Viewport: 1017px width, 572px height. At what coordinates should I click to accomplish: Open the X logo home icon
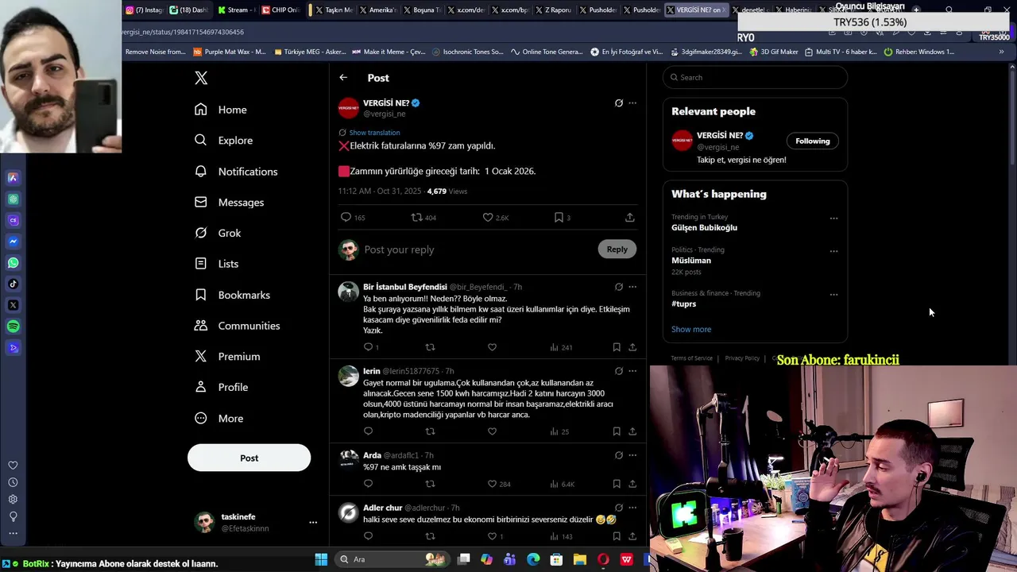[201, 78]
